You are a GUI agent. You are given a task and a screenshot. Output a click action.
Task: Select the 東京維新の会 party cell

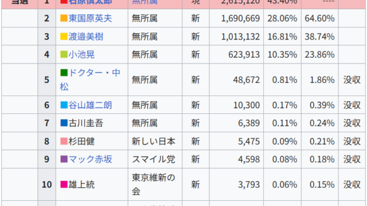pyautogui.click(x=155, y=184)
